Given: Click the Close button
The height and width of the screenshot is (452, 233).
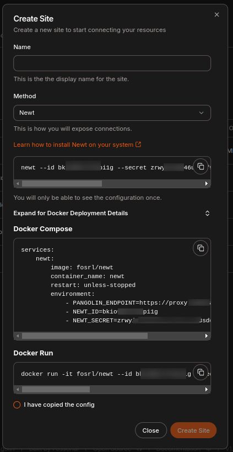Looking at the screenshot, I should 151,430.
